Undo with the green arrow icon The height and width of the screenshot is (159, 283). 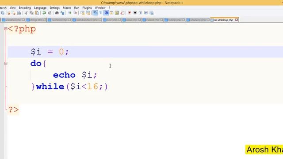pyautogui.click(x=44, y=13)
